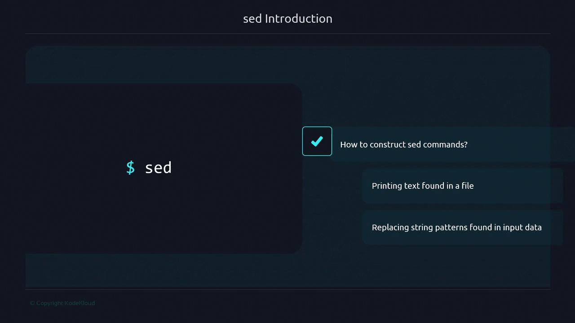Click the word "file" in the printing topic

pyautogui.click(x=468, y=186)
